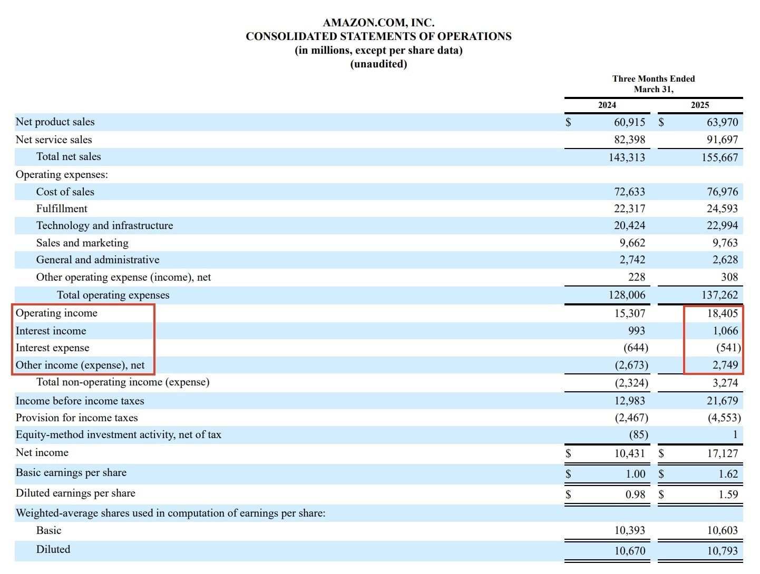Screen dimensions: 760x574
Task: Select 'Other operating expense (income), net' label
Action: point(123,277)
